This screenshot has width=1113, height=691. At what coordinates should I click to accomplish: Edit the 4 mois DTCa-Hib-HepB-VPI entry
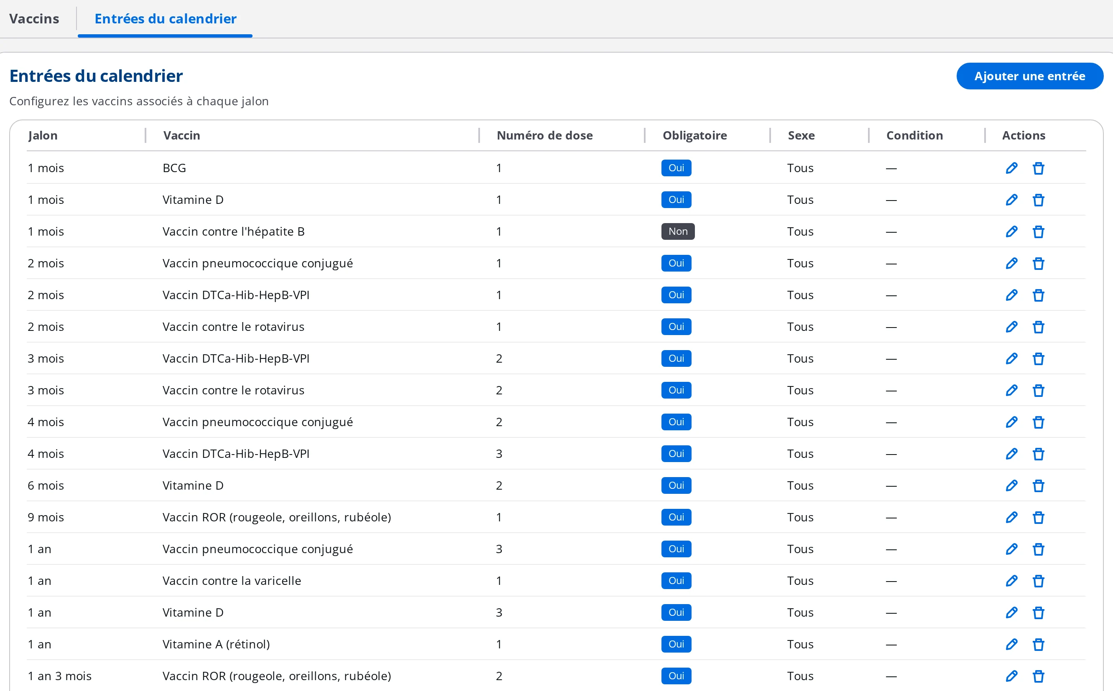click(1011, 454)
